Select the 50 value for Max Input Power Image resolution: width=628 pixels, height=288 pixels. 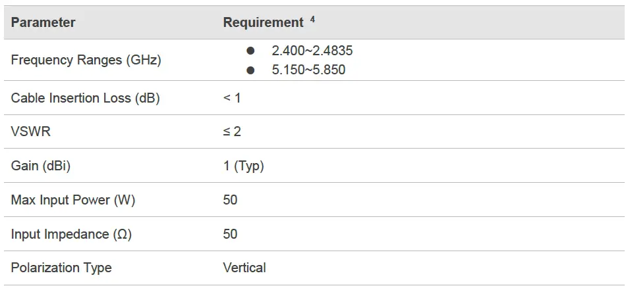(230, 201)
